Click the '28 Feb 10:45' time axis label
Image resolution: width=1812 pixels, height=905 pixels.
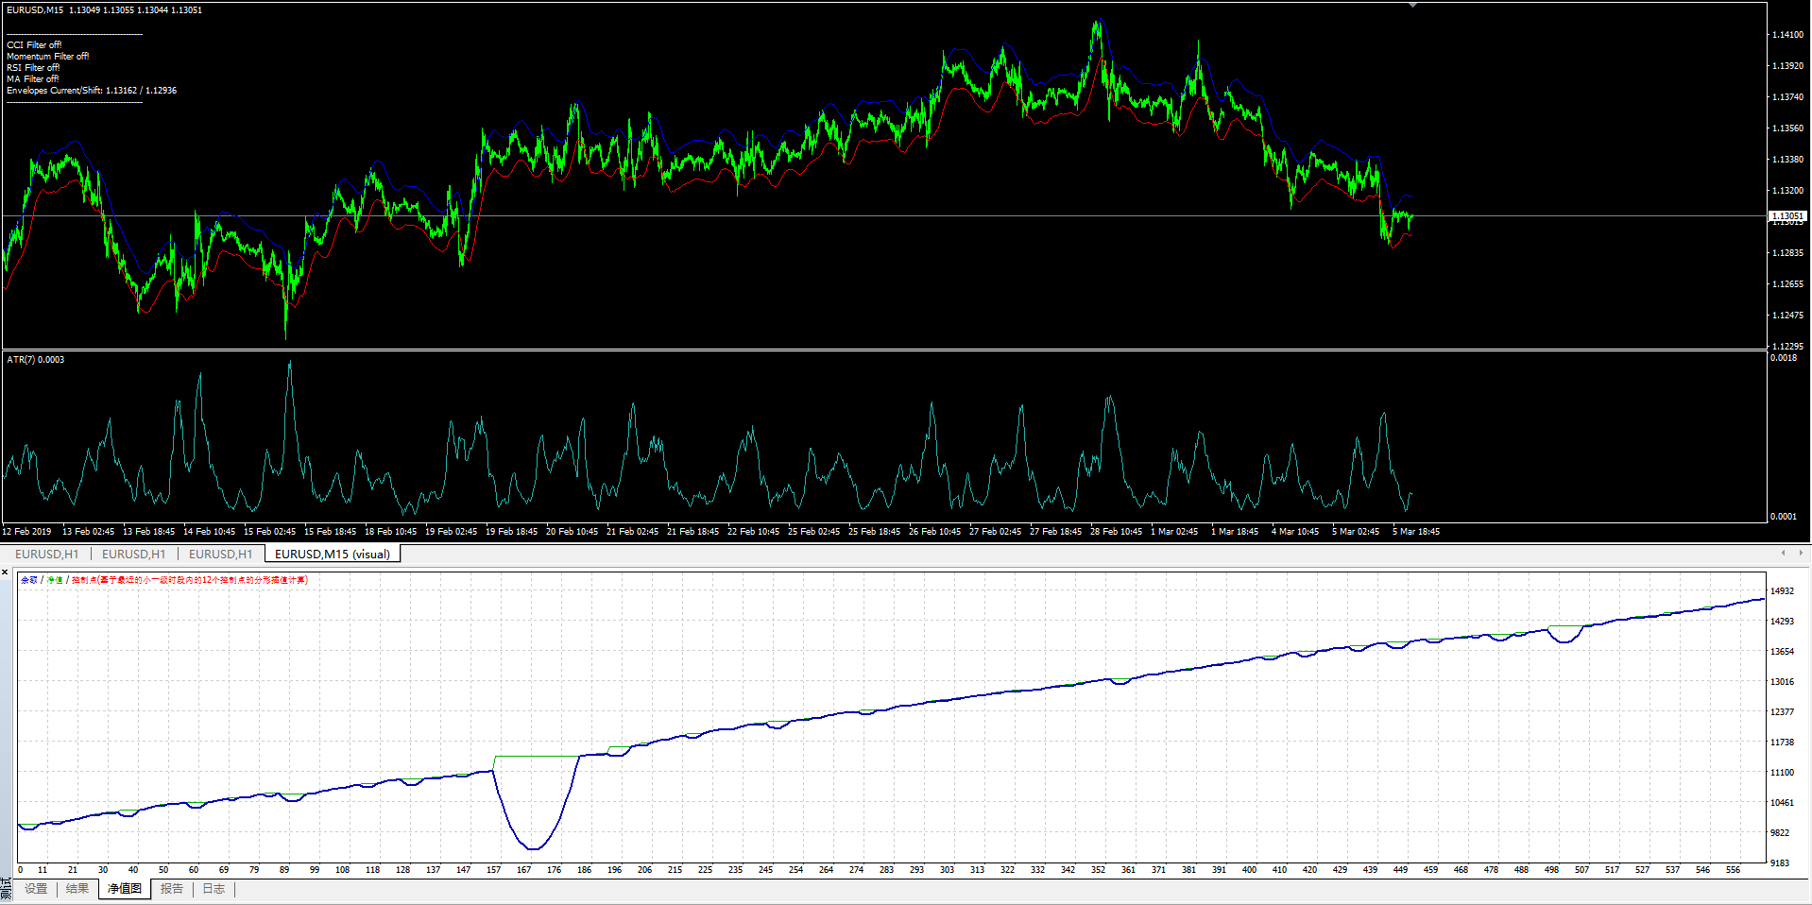pos(1116,532)
